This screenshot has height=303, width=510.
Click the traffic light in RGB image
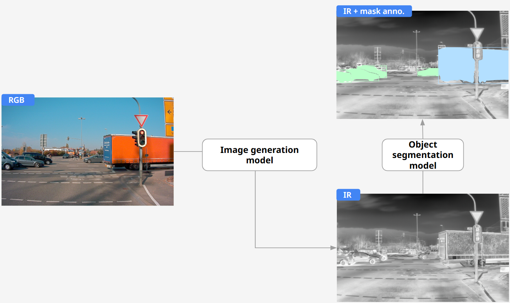click(x=142, y=137)
